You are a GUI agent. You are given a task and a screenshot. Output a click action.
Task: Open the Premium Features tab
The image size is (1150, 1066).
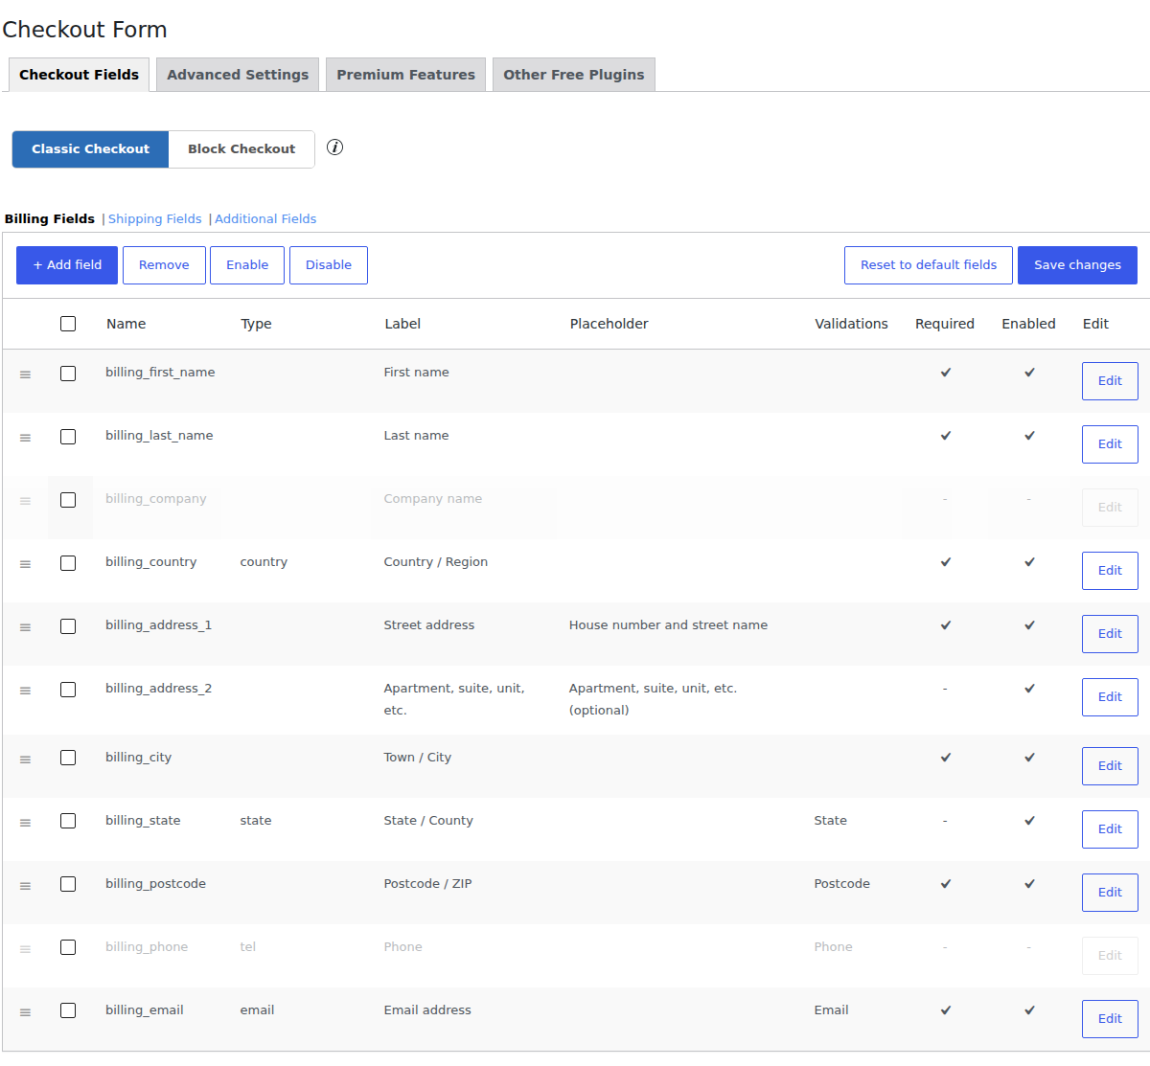(x=405, y=75)
